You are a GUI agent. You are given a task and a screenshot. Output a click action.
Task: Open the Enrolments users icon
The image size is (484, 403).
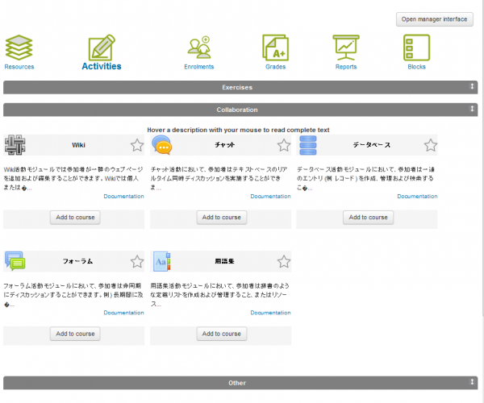point(198,48)
